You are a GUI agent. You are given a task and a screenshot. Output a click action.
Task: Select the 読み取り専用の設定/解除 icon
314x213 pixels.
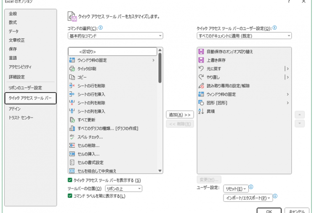tap(201, 86)
